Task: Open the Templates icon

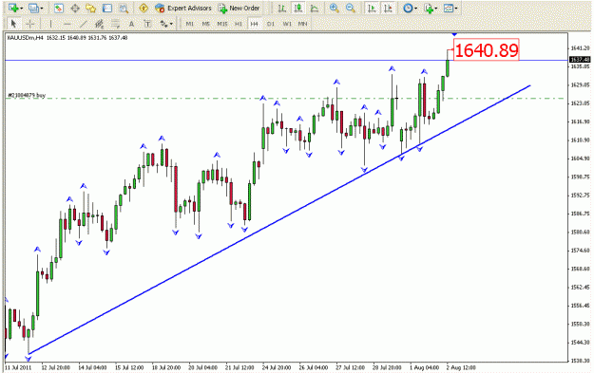Action: pos(449,8)
